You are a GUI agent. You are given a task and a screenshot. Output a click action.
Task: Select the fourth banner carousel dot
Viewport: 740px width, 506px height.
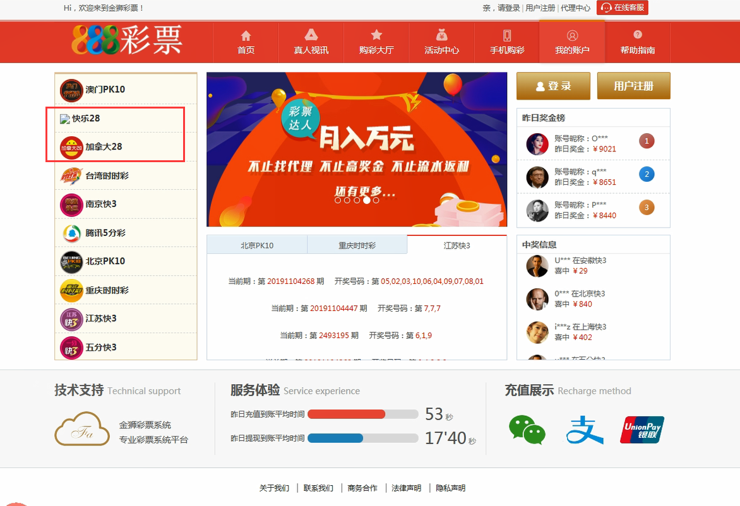click(x=366, y=200)
